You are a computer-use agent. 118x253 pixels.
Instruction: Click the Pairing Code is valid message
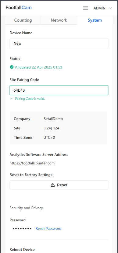pyautogui.click(x=30, y=99)
